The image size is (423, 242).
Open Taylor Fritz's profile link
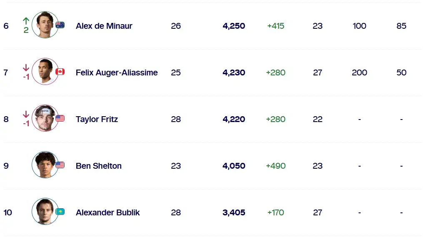click(x=97, y=119)
